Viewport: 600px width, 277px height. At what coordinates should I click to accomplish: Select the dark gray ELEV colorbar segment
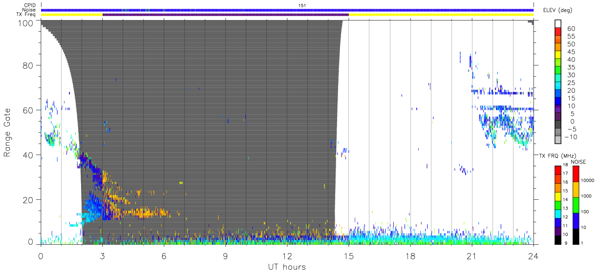click(x=559, y=125)
